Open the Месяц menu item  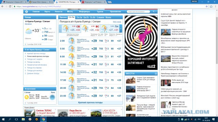pos(70,12)
